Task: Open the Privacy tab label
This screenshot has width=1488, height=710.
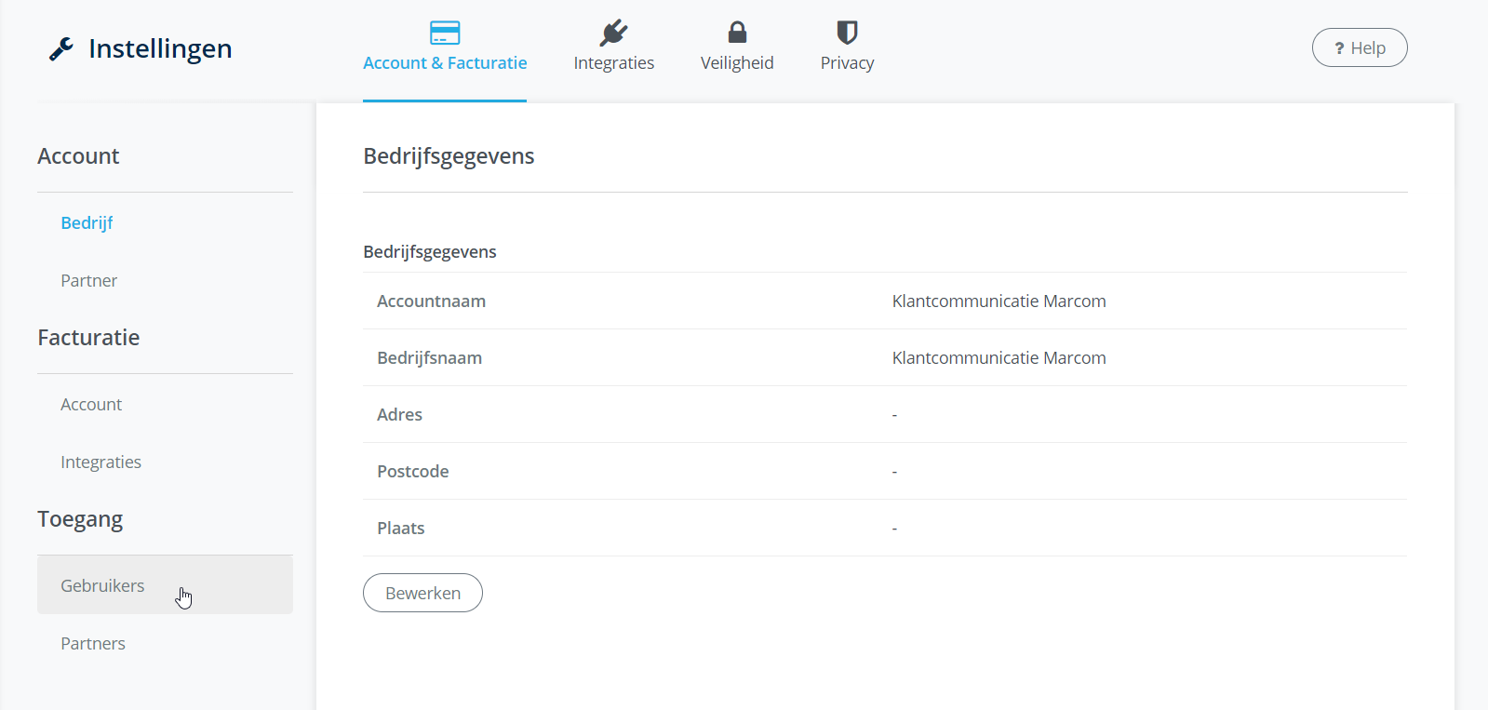Action: point(847,63)
